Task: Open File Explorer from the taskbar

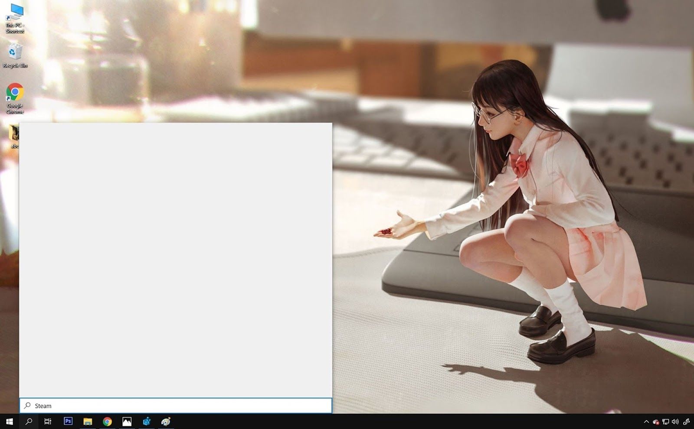Action: coord(88,421)
